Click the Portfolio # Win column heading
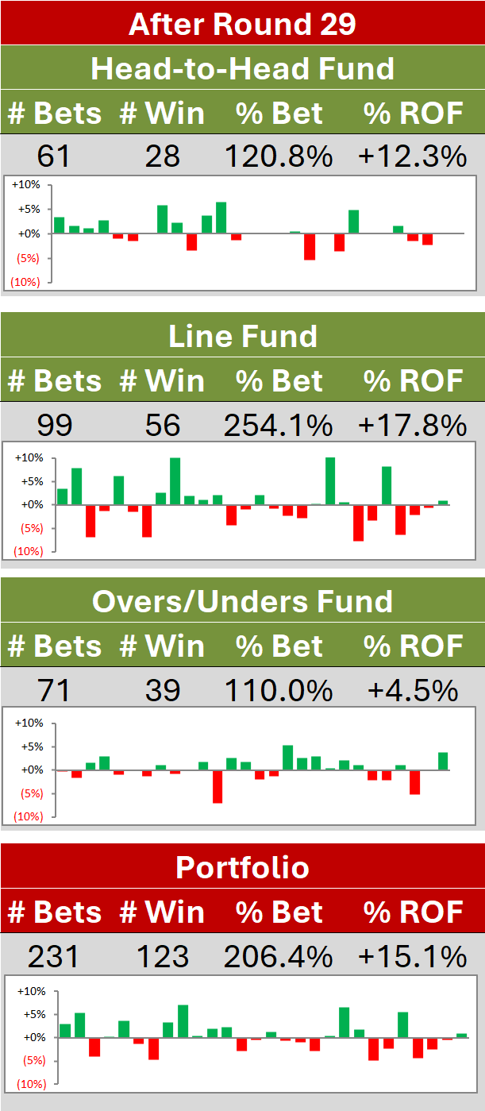485x1111 pixels. coord(162,912)
